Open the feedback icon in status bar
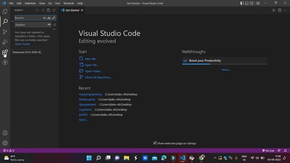The image size is (290, 163). pos(279,150)
